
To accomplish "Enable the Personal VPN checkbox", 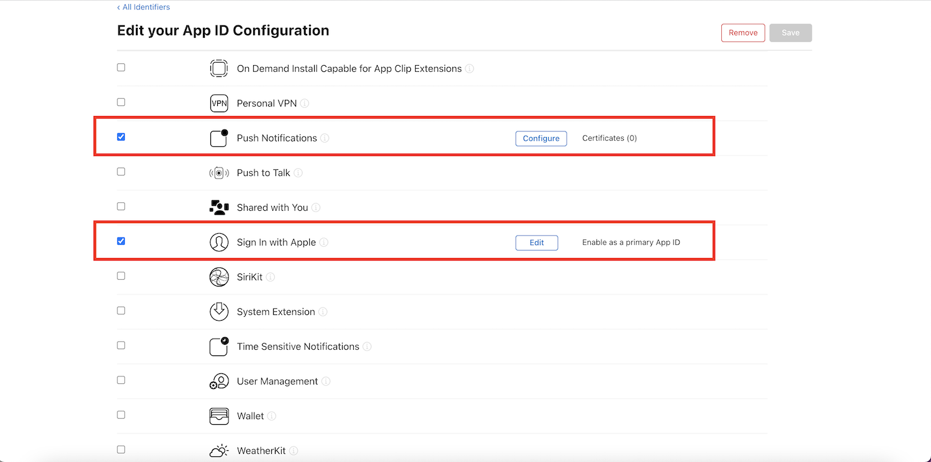I will point(121,102).
